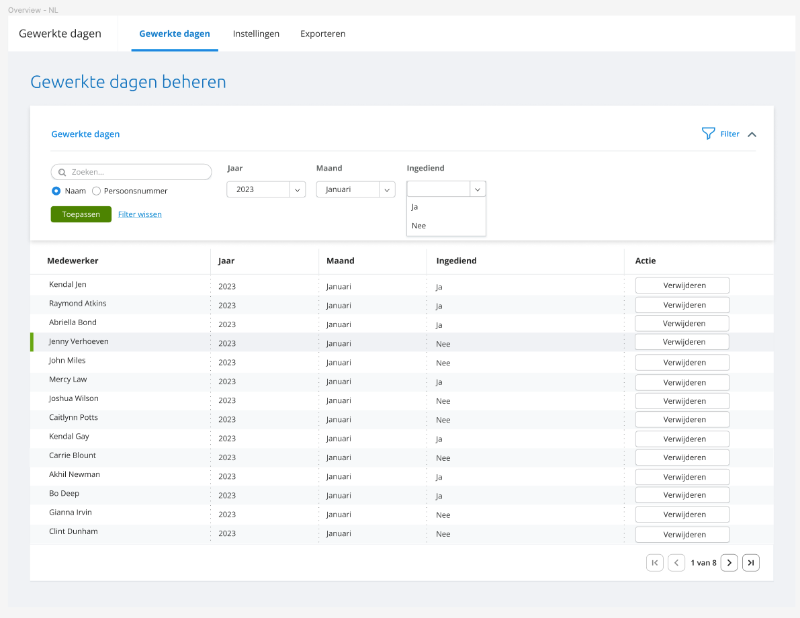Close the Ingediend dropdown arrow
Screen dimensions: 800x618
(477, 189)
